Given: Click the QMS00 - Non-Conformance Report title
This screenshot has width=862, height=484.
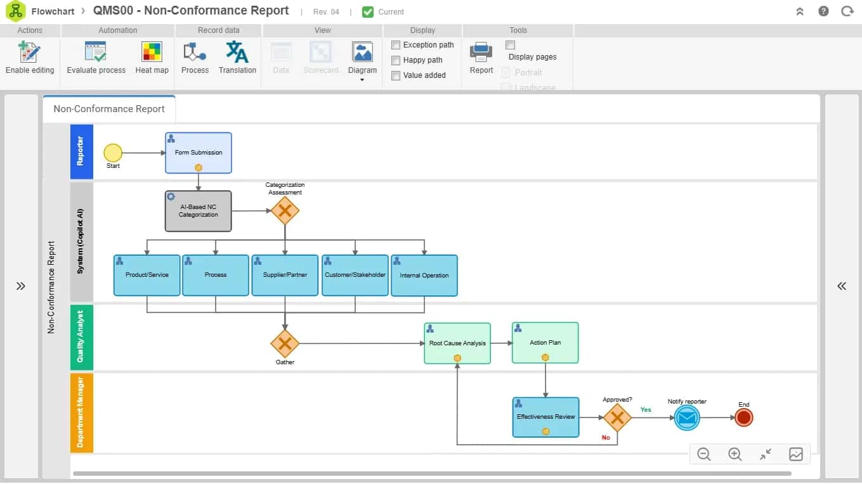Looking at the screenshot, I should [x=191, y=11].
